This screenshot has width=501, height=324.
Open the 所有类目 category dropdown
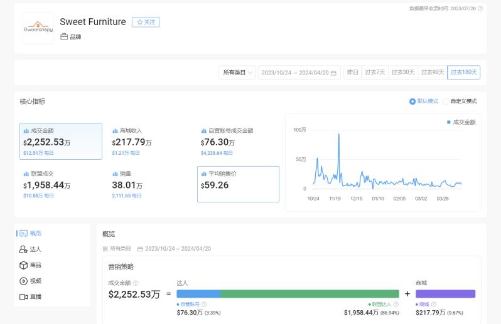click(x=237, y=73)
